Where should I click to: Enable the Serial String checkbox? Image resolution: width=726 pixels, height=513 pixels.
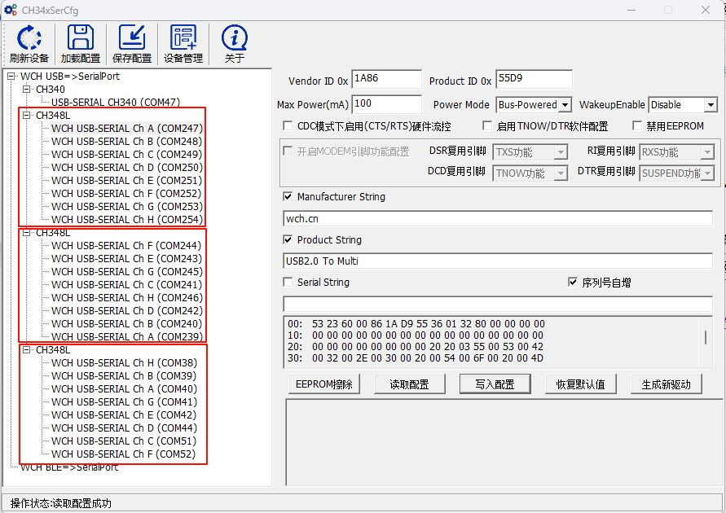tap(288, 283)
